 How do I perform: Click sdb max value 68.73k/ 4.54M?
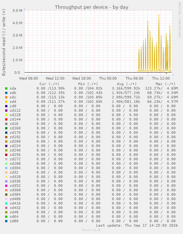pyautogui.click(x=163, y=93)
